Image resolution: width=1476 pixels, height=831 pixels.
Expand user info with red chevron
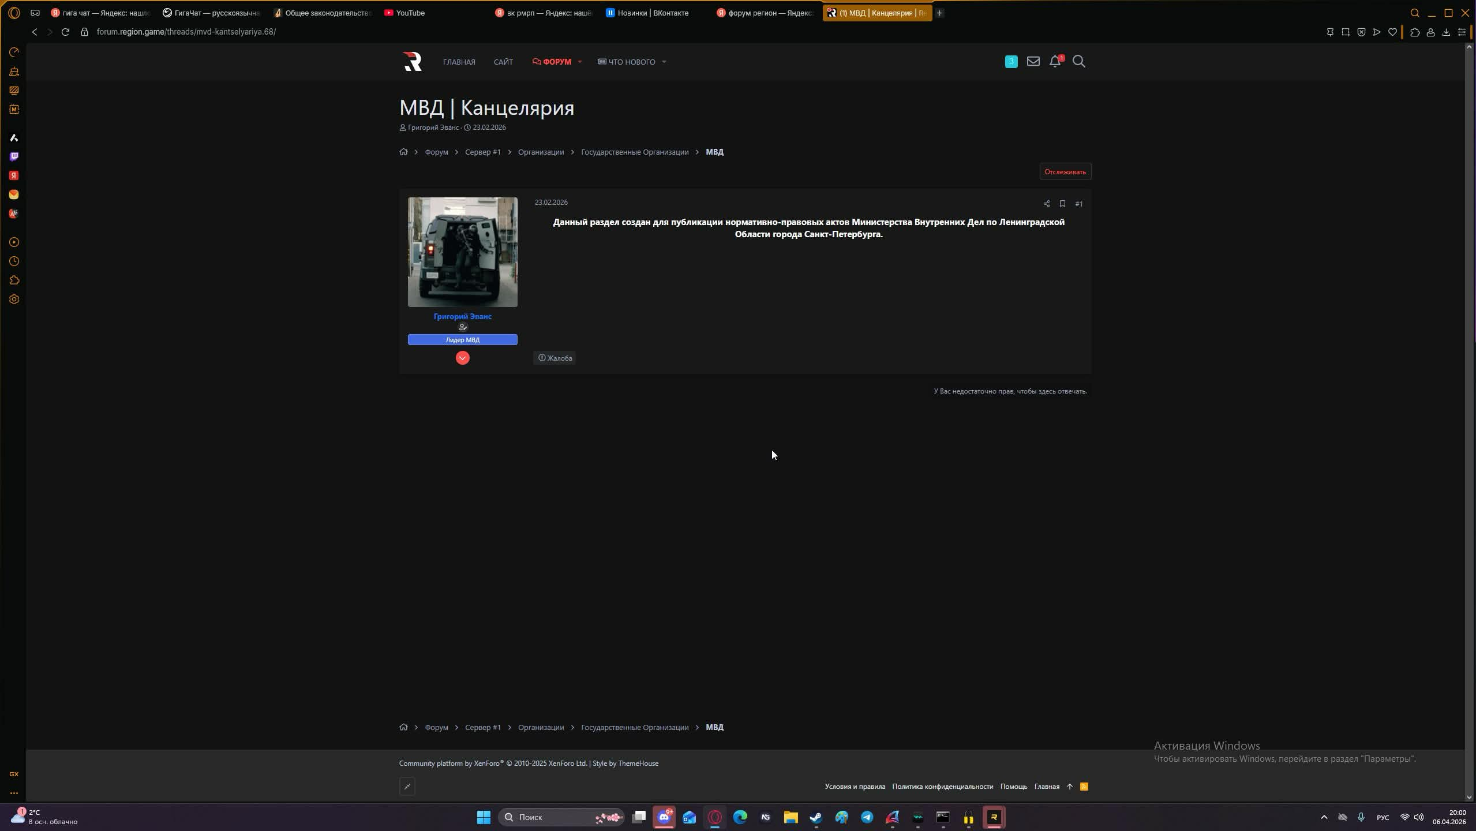pyautogui.click(x=462, y=358)
